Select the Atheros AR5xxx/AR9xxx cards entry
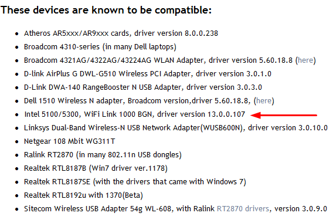The width and height of the screenshot is (333, 223). click(121, 33)
